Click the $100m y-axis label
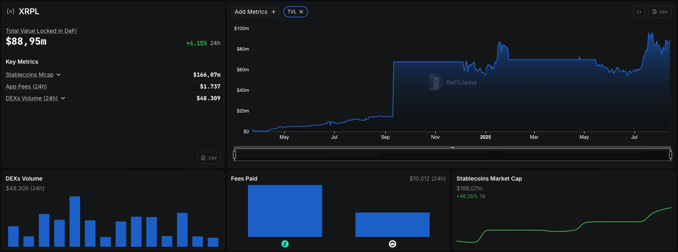The width and height of the screenshot is (678, 252). [x=241, y=28]
